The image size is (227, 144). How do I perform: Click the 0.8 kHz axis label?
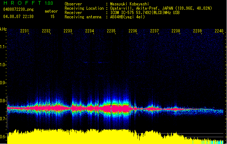3,101
